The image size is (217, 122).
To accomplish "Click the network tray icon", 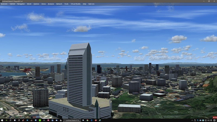I will click(x=206, y=120).
